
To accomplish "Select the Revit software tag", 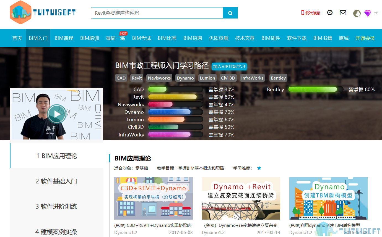I will [x=137, y=78].
